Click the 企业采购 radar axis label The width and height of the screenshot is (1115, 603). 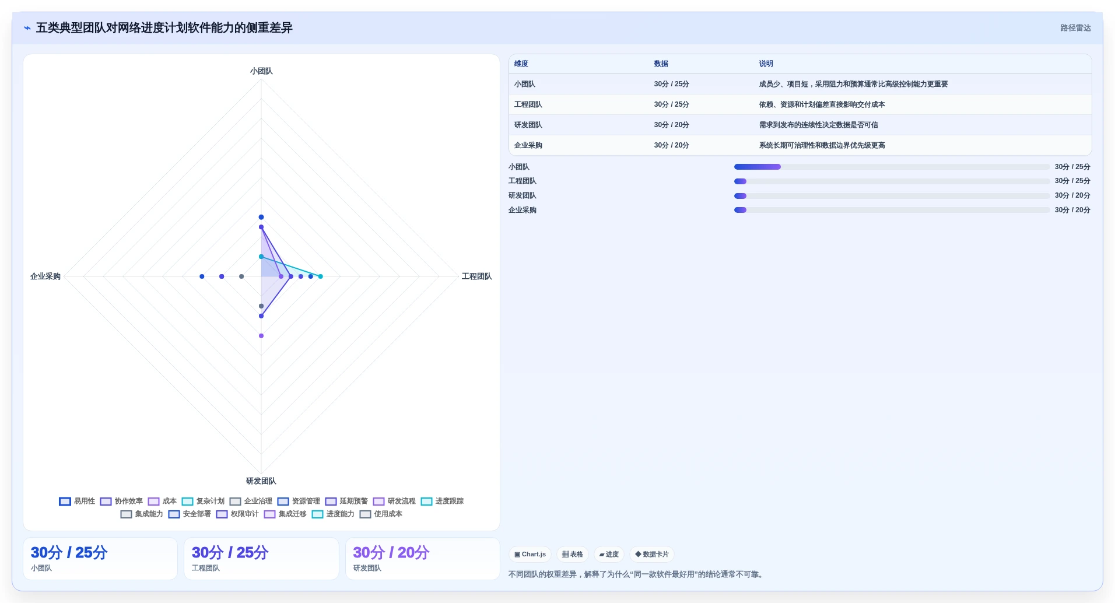[x=45, y=276]
